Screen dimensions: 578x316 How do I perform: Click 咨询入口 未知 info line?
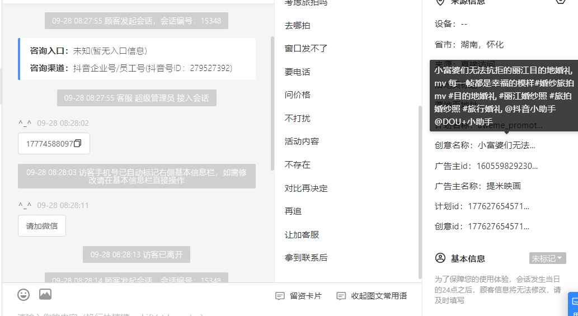point(88,51)
